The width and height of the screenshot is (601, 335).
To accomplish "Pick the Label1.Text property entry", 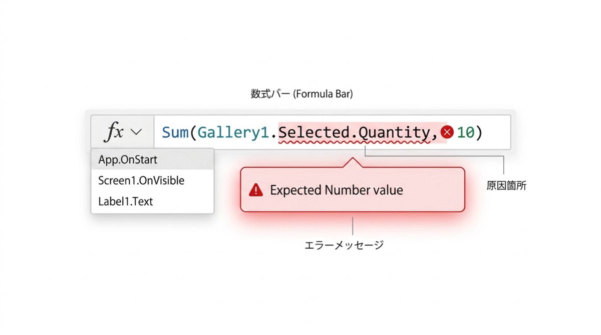I will 126,201.
